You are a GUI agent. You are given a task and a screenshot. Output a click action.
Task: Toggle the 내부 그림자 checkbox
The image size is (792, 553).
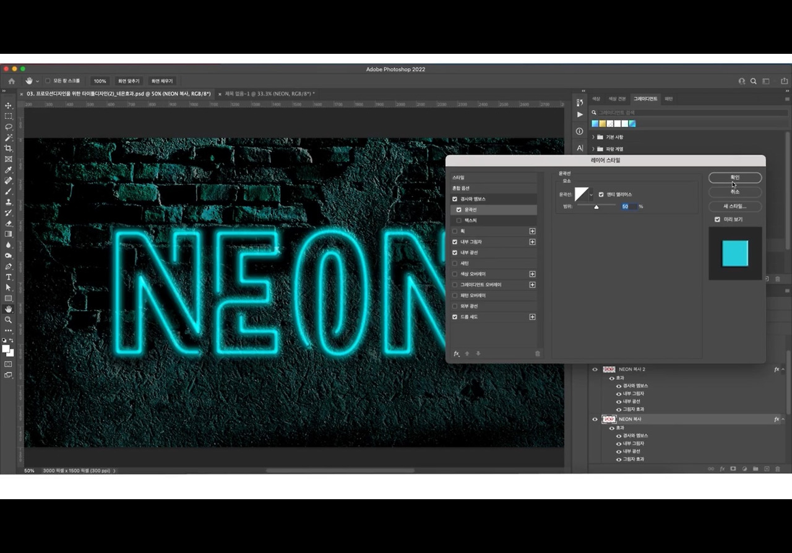(455, 242)
